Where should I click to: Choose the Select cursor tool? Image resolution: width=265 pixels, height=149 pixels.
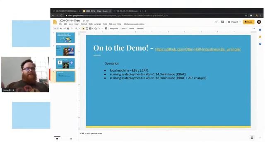[x=83, y=29]
